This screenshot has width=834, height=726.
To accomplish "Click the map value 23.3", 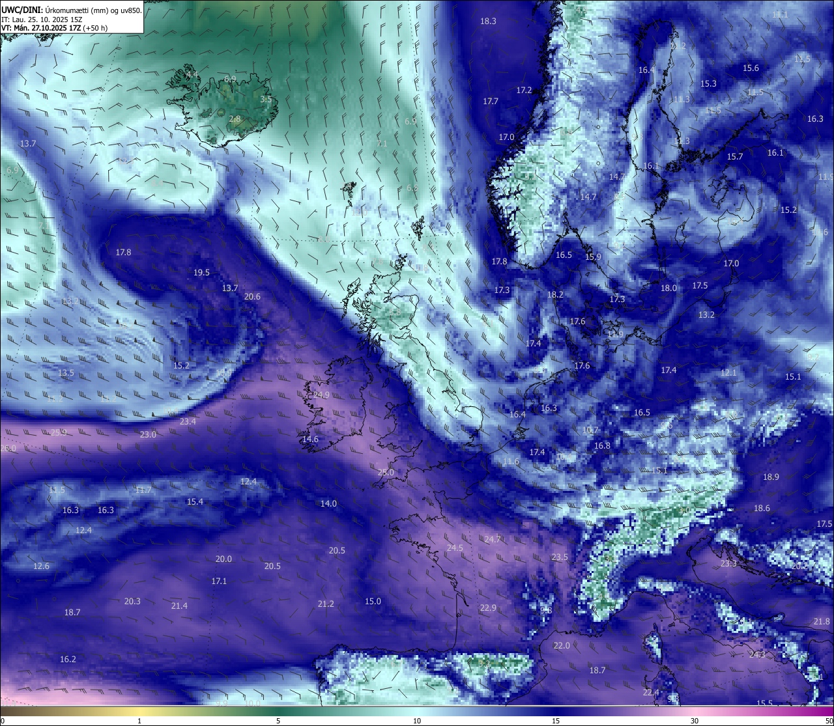I will 728,564.
